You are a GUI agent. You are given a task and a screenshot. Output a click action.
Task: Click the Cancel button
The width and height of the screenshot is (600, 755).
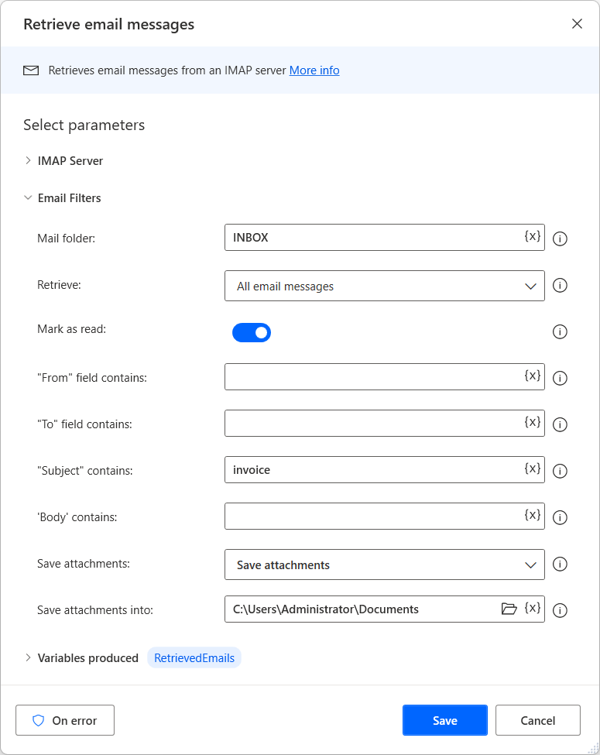tap(537, 720)
